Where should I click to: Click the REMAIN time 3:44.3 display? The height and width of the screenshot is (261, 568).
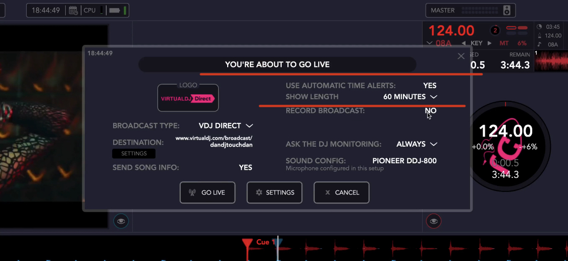(x=515, y=65)
